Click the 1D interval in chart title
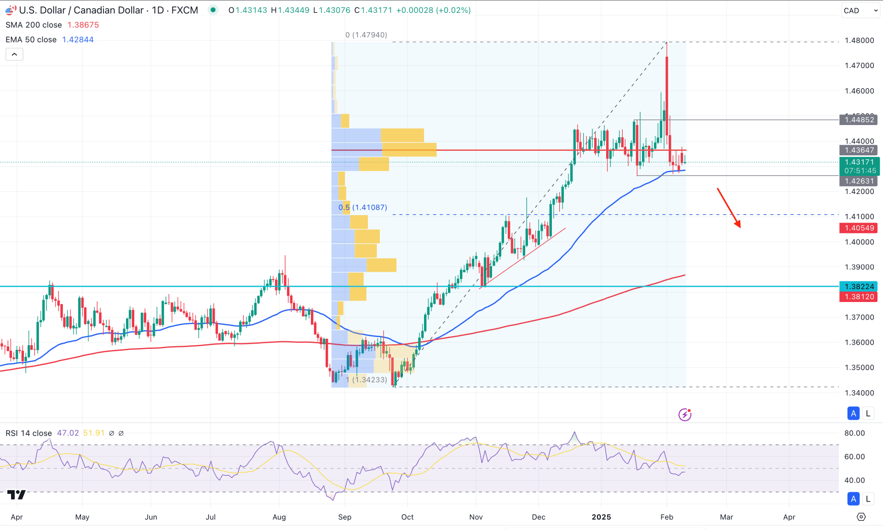This screenshot has height=530, width=883. point(158,10)
